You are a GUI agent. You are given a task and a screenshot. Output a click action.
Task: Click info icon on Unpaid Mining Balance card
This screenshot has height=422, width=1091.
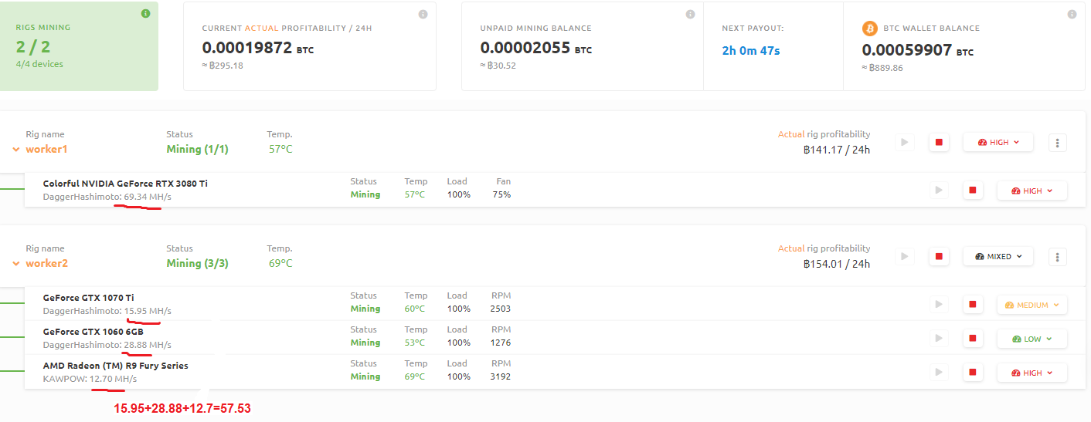[690, 14]
